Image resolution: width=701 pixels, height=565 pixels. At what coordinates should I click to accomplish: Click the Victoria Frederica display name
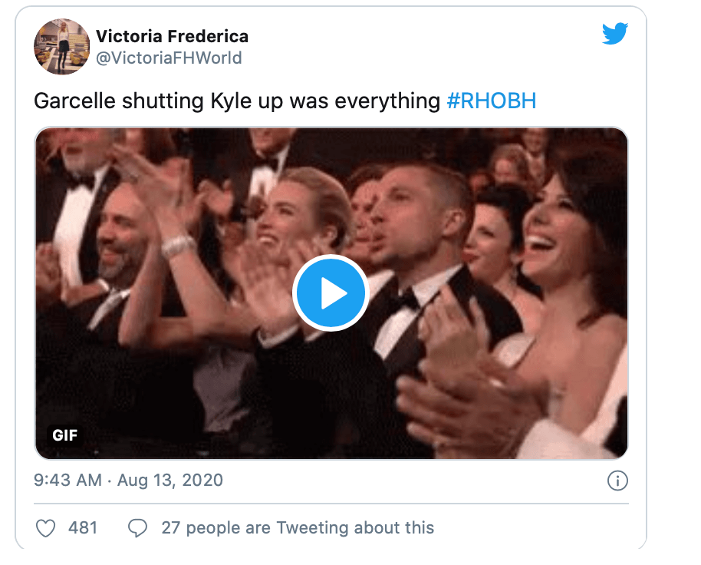click(x=172, y=37)
